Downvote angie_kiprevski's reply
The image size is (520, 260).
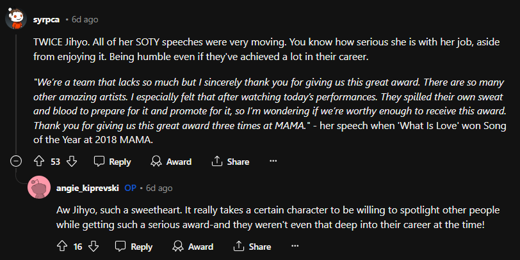[93, 246]
